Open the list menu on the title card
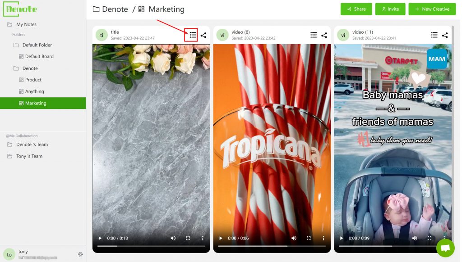 [x=193, y=35]
